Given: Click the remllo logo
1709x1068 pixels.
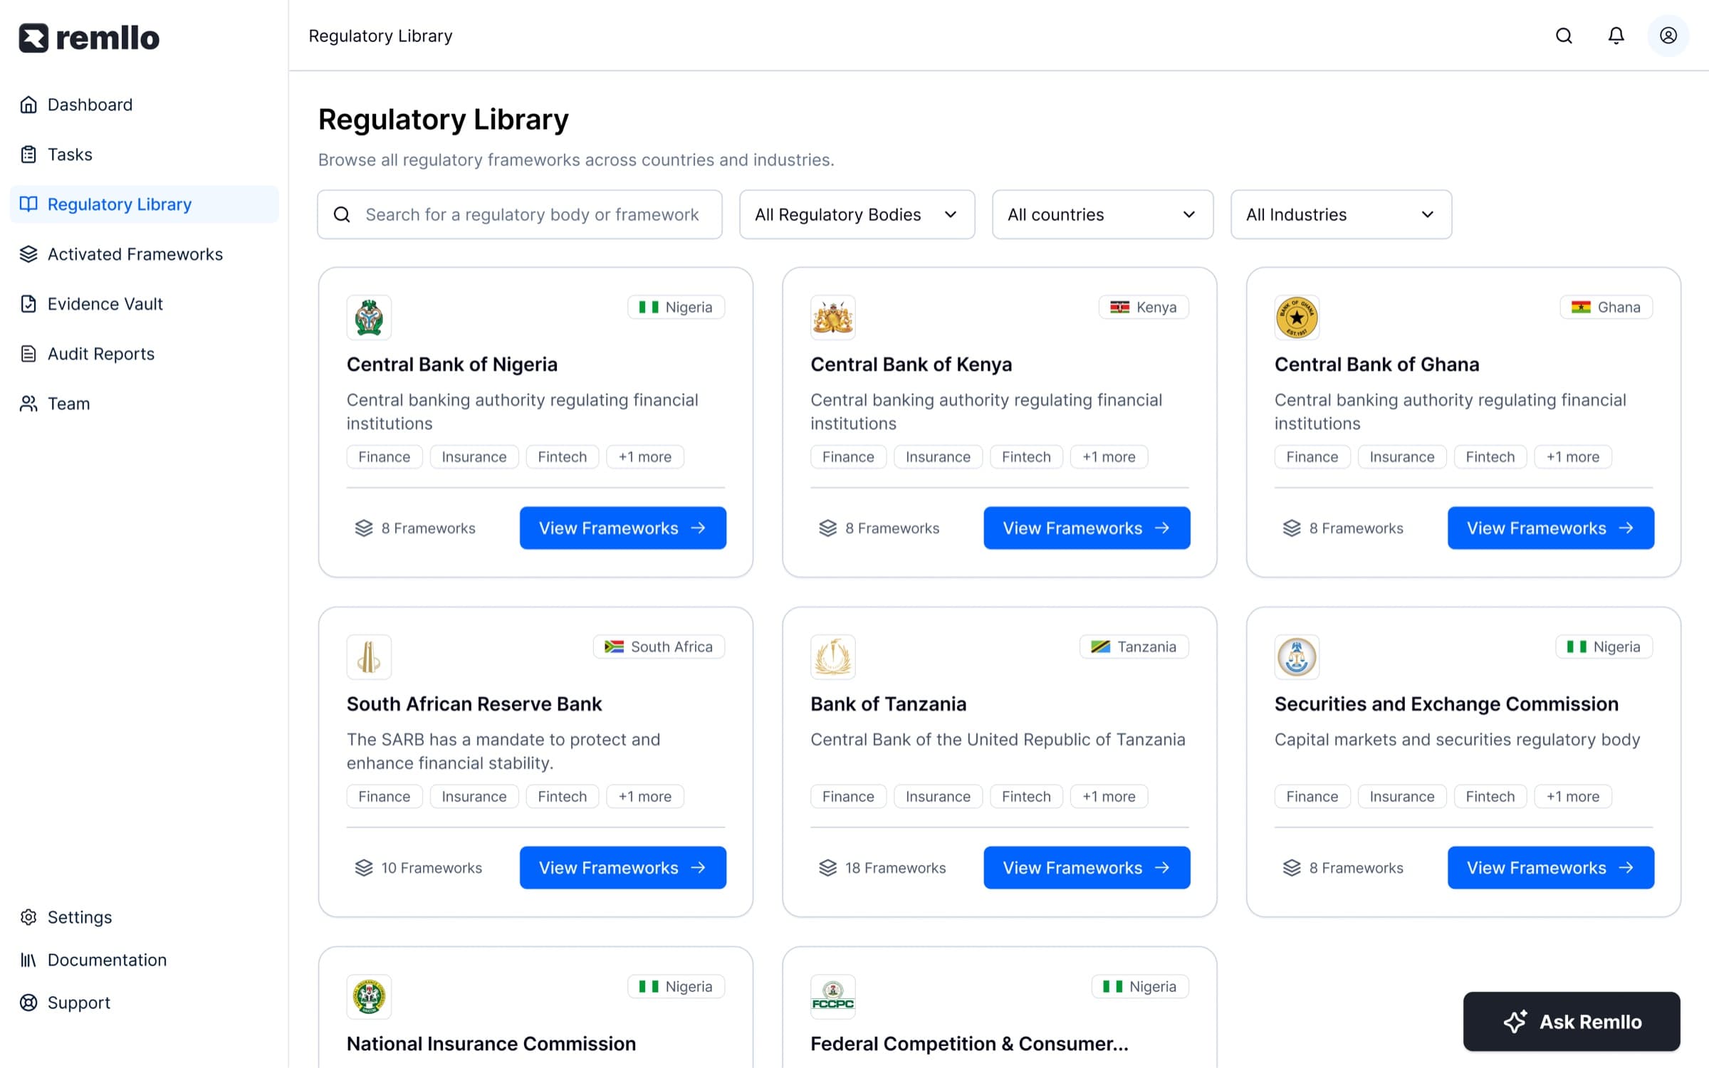Looking at the screenshot, I should click(x=89, y=38).
